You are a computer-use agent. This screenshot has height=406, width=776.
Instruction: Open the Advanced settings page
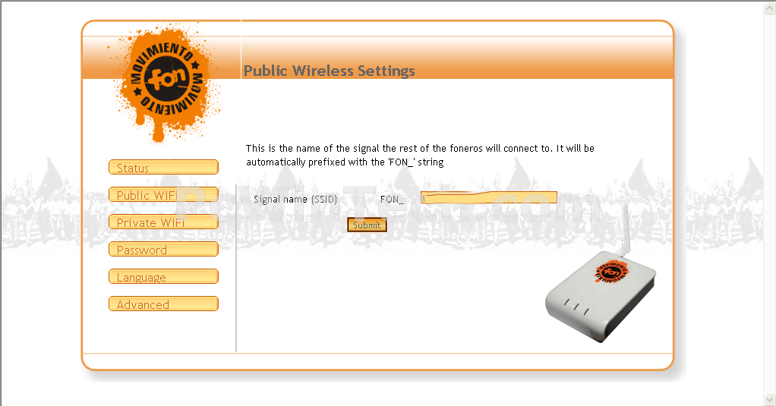(163, 304)
